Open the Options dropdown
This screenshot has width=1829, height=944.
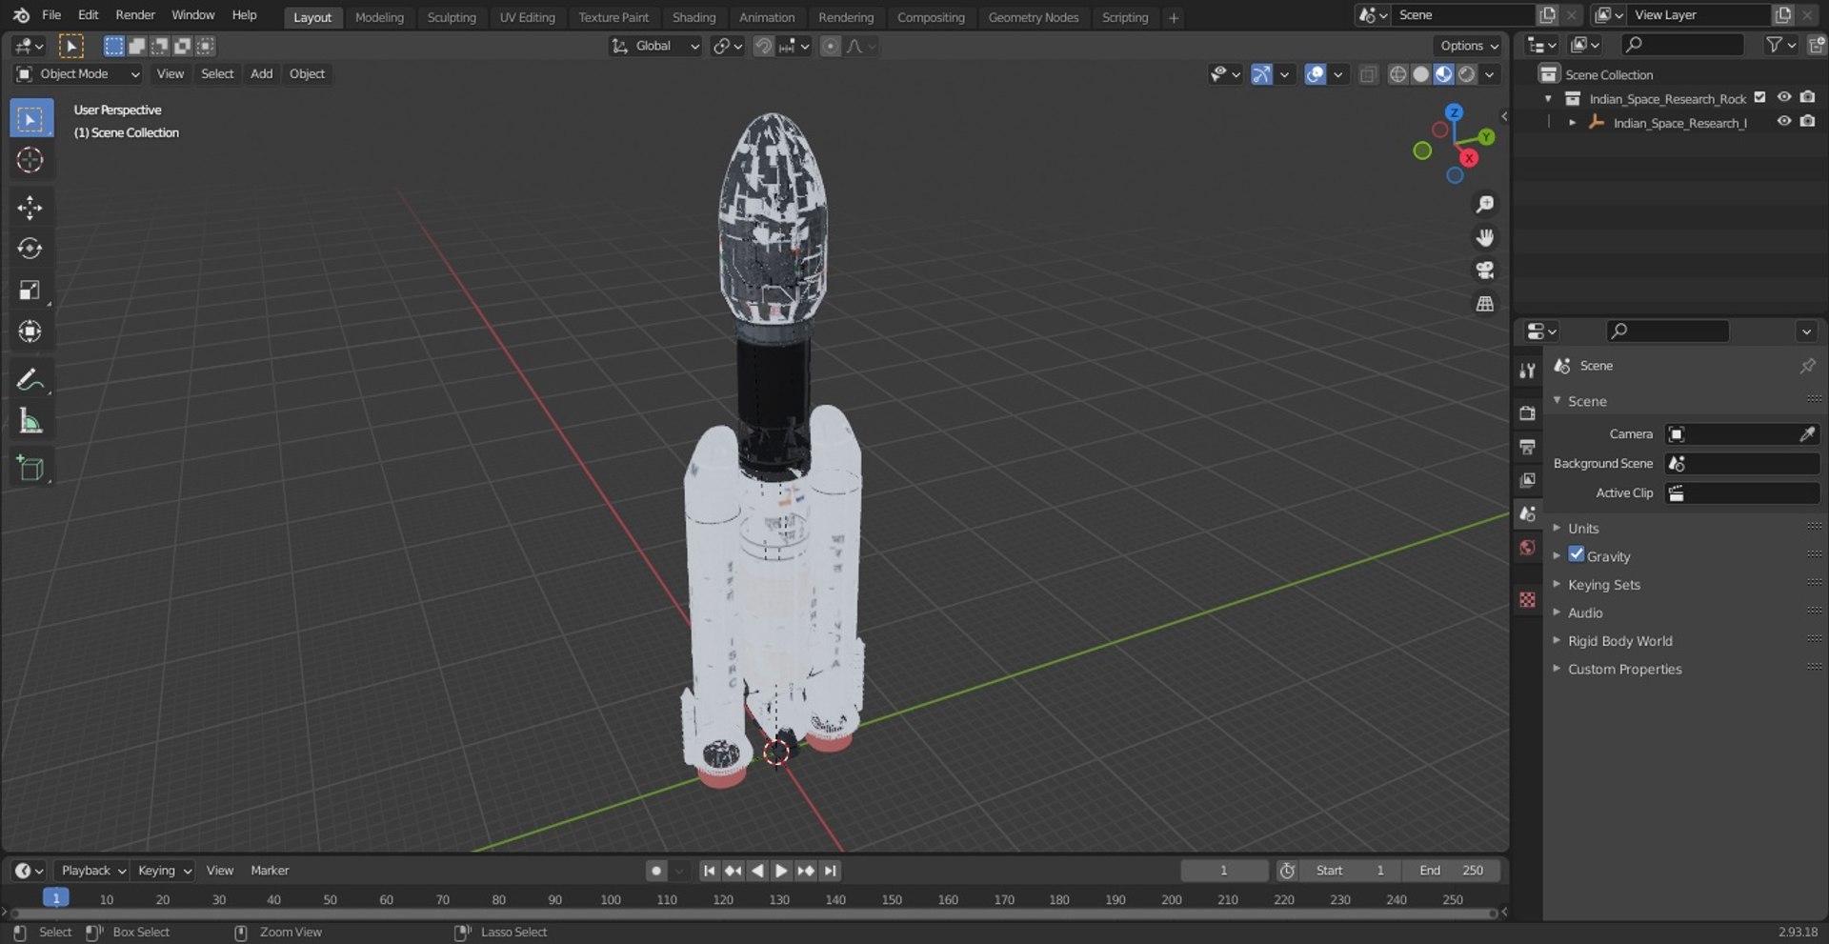click(1468, 46)
